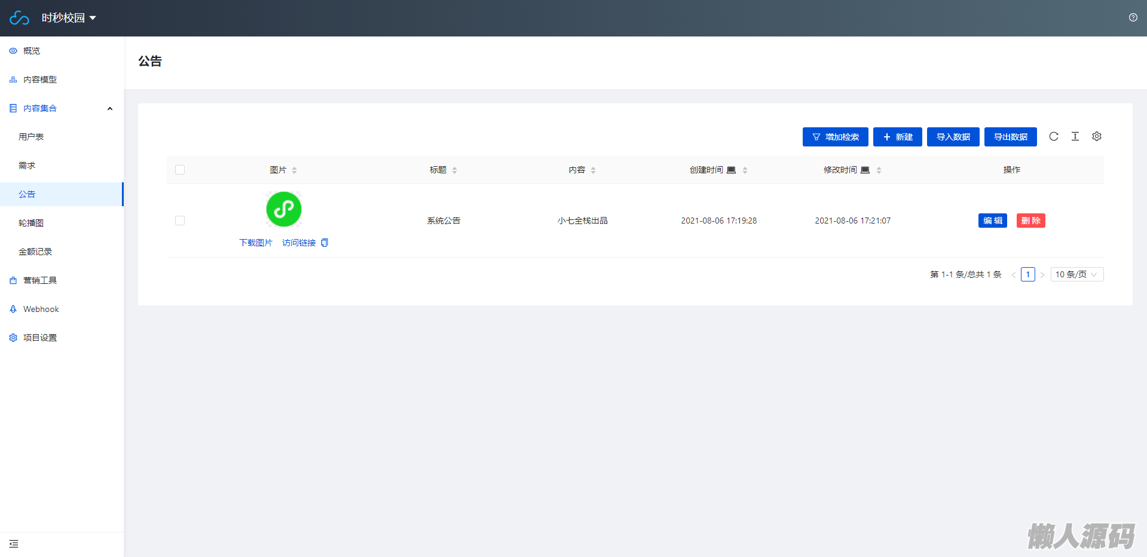Open the 轮播图 sidebar item

[x=31, y=223]
